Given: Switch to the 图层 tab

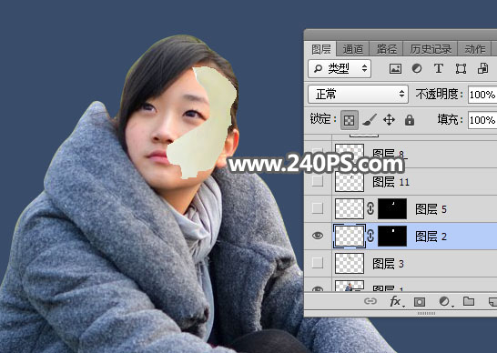Looking at the screenshot, I should 320,49.
